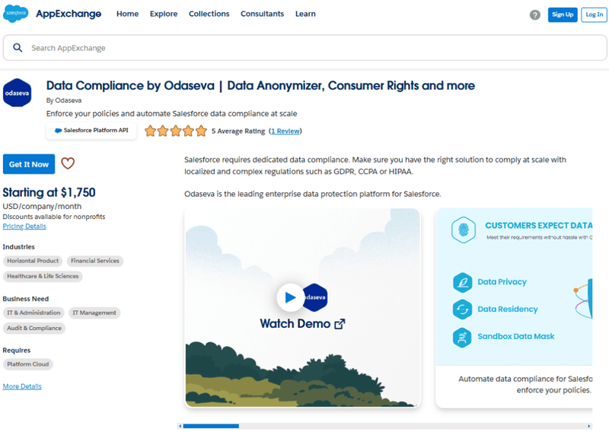Click the fingerprint hexagon icon
609x441 pixels.
(x=464, y=230)
